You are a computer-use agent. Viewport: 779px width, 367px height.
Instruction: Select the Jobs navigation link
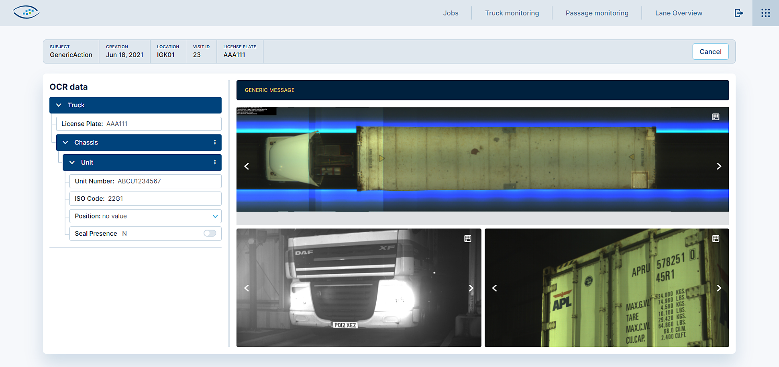451,13
